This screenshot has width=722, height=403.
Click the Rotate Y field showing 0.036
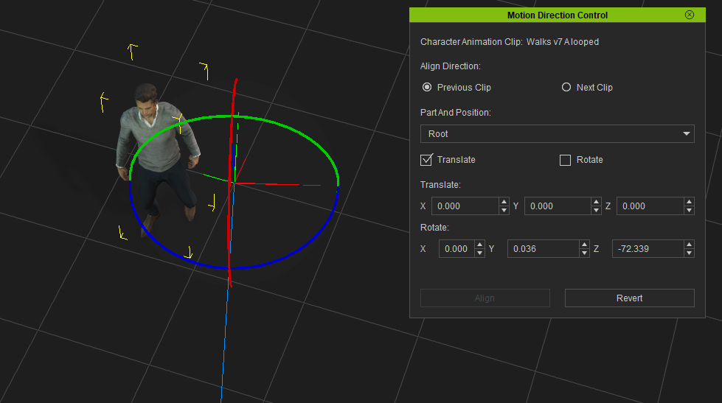coord(544,249)
